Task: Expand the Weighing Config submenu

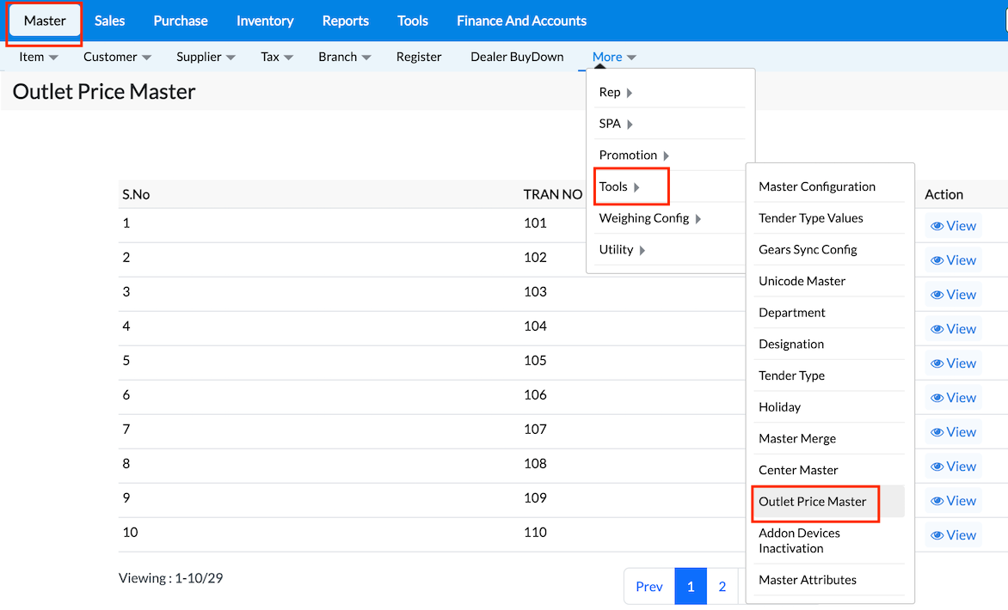Action: click(650, 218)
